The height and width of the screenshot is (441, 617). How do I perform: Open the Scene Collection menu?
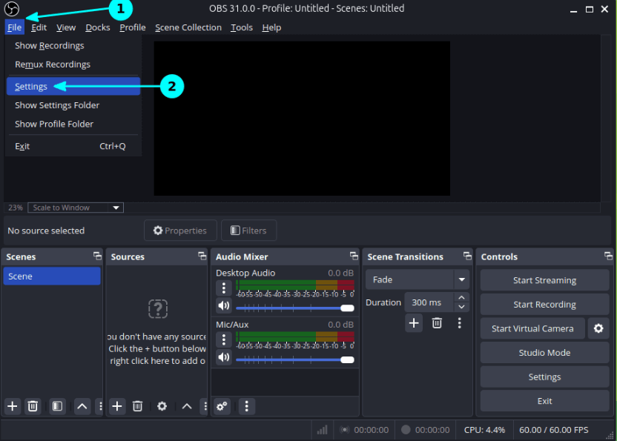point(188,27)
